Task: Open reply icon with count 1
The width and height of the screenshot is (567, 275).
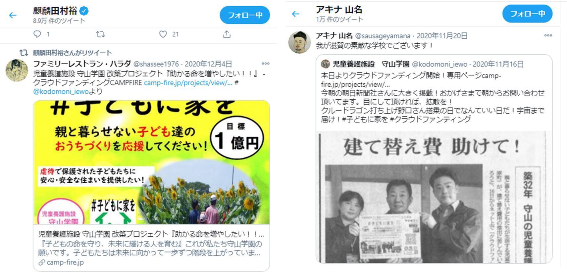Action: (37, 34)
